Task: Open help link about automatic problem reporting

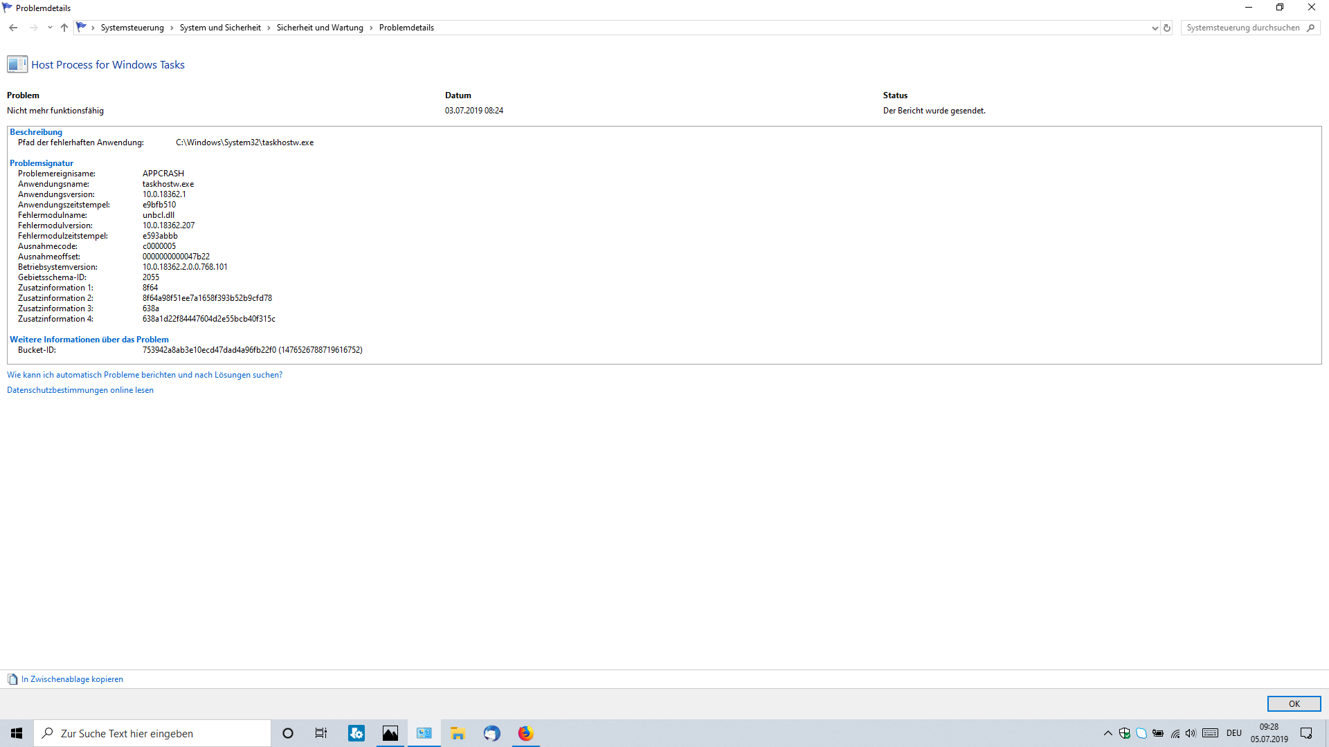Action: pyautogui.click(x=145, y=375)
